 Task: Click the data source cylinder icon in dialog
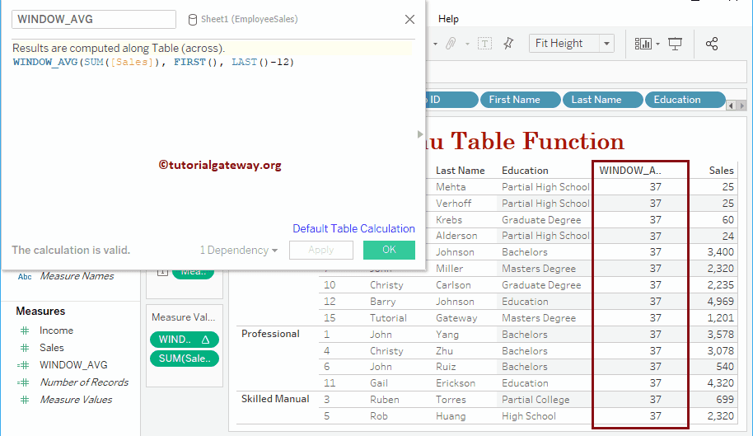point(192,20)
